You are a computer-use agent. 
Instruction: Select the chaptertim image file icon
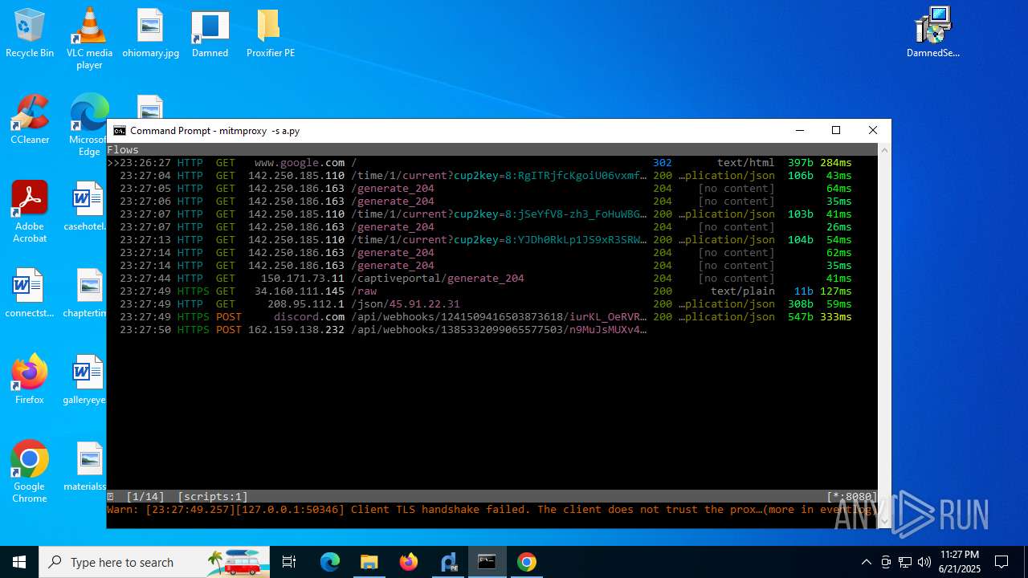[x=87, y=294]
